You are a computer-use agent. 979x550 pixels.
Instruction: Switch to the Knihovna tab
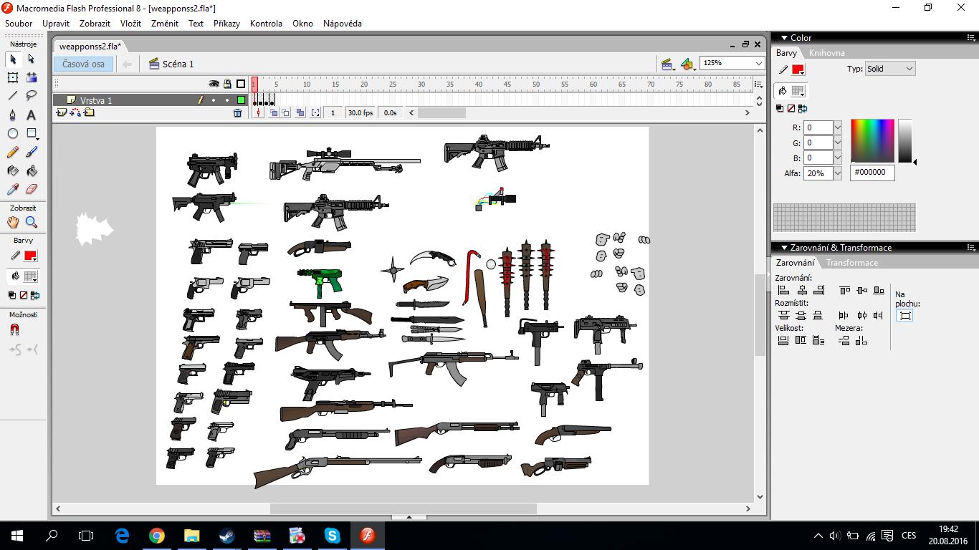(x=827, y=53)
